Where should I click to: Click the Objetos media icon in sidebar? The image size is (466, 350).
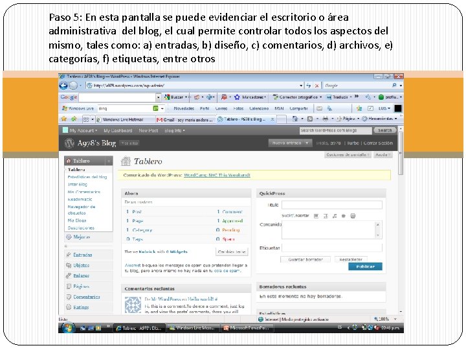tap(69, 265)
